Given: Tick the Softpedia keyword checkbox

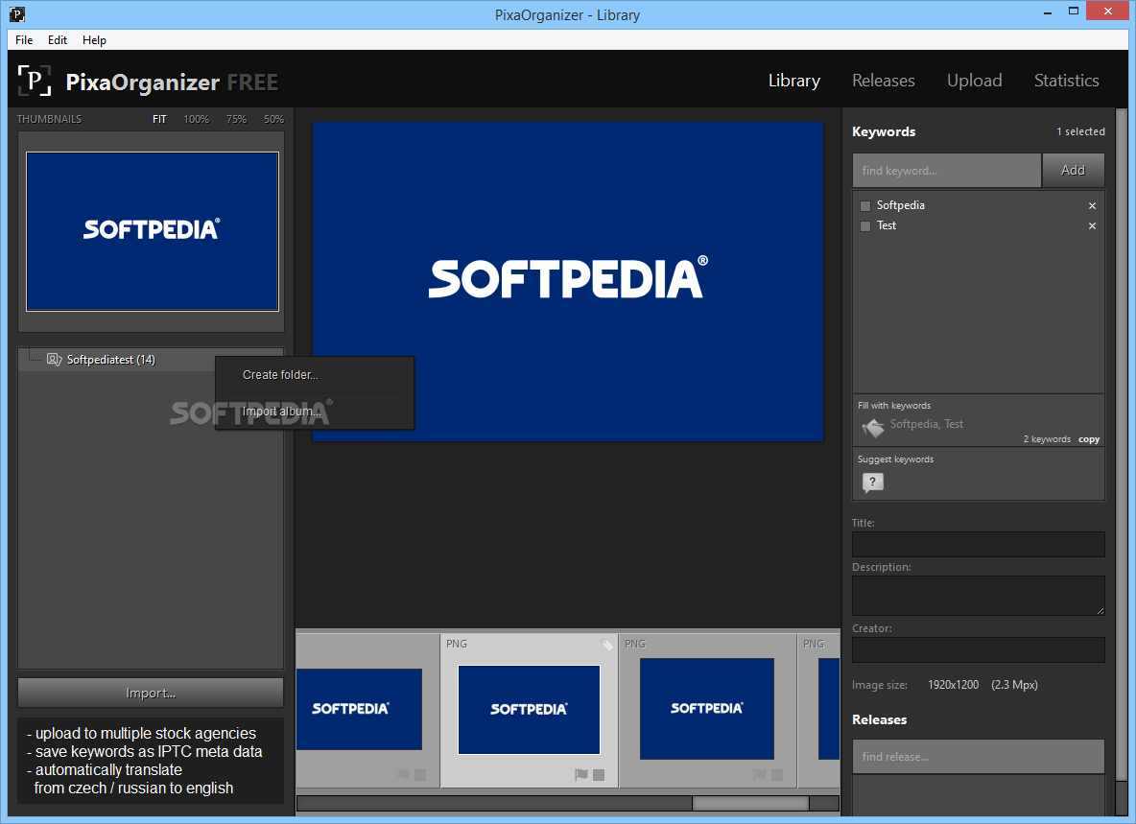Looking at the screenshot, I should coord(865,205).
